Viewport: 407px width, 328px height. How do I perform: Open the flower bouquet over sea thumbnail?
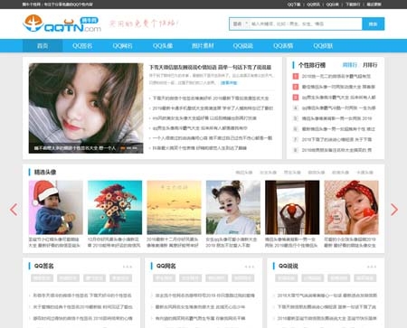(x=115, y=207)
